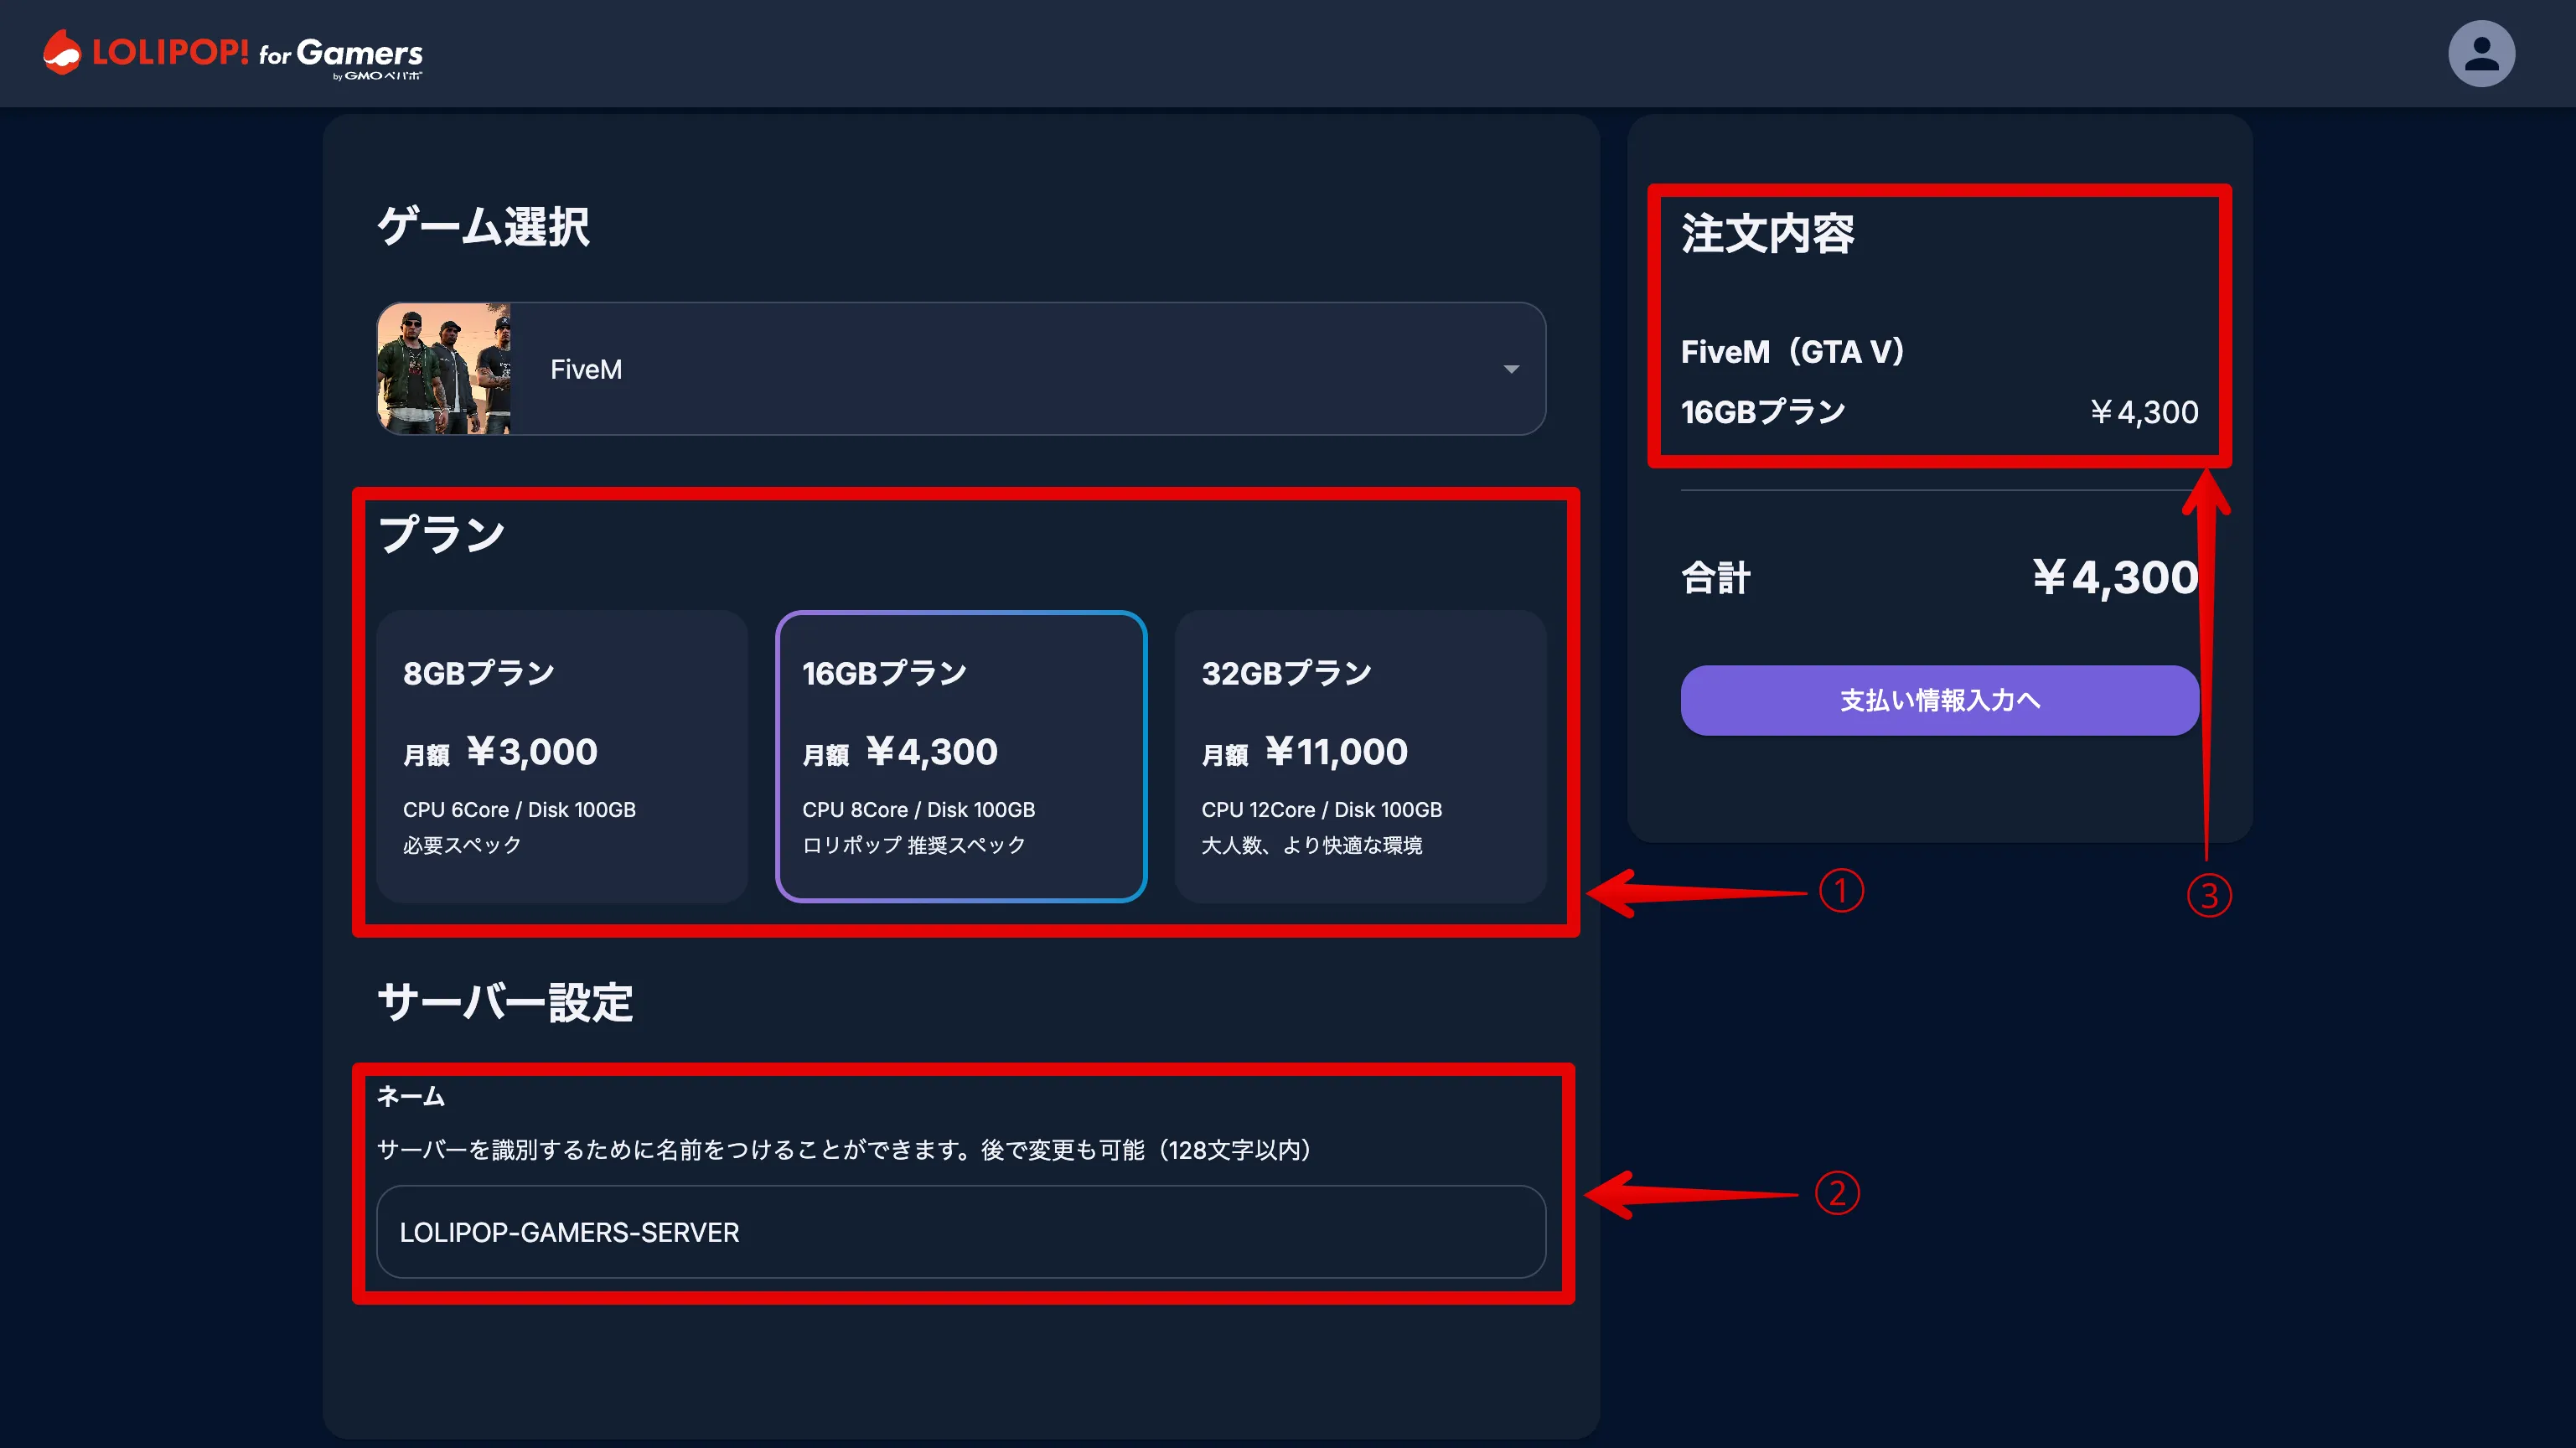Image resolution: width=2576 pixels, height=1448 pixels.
Task: Click the ネーム field label
Action: pyautogui.click(x=410, y=1096)
